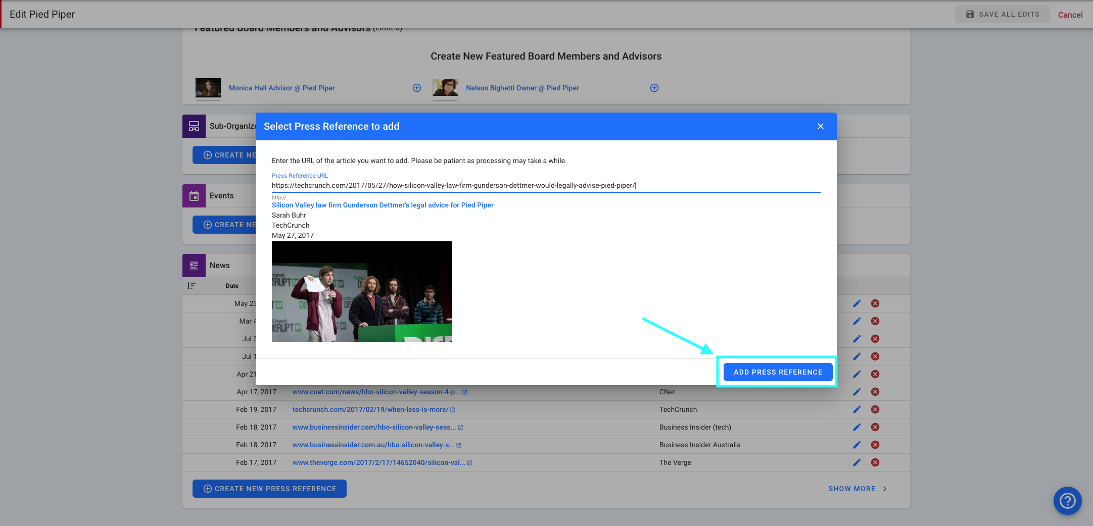The width and height of the screenshot is (1093, 526).
Task: Expand the news list with Show More
Action: click(858, 489)
